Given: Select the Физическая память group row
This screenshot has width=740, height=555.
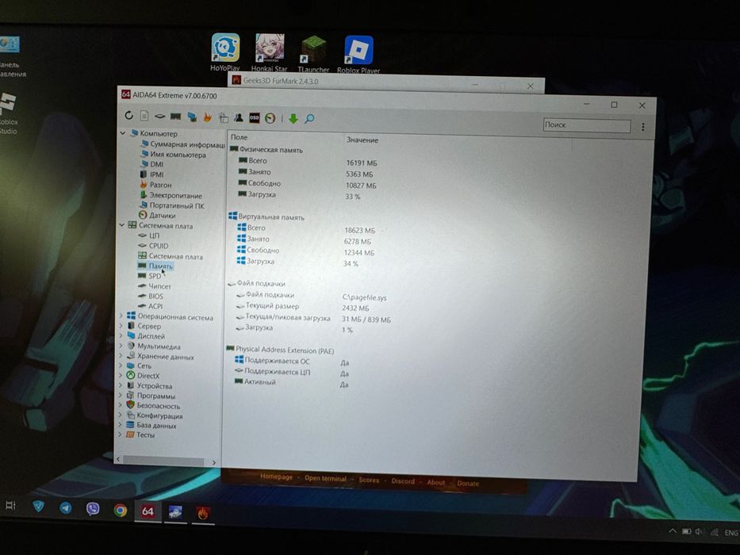Looking at the screenshot, I should tap(266, 150).
